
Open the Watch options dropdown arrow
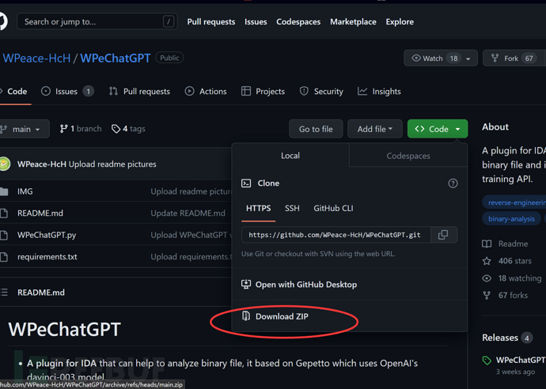point(468,59)
